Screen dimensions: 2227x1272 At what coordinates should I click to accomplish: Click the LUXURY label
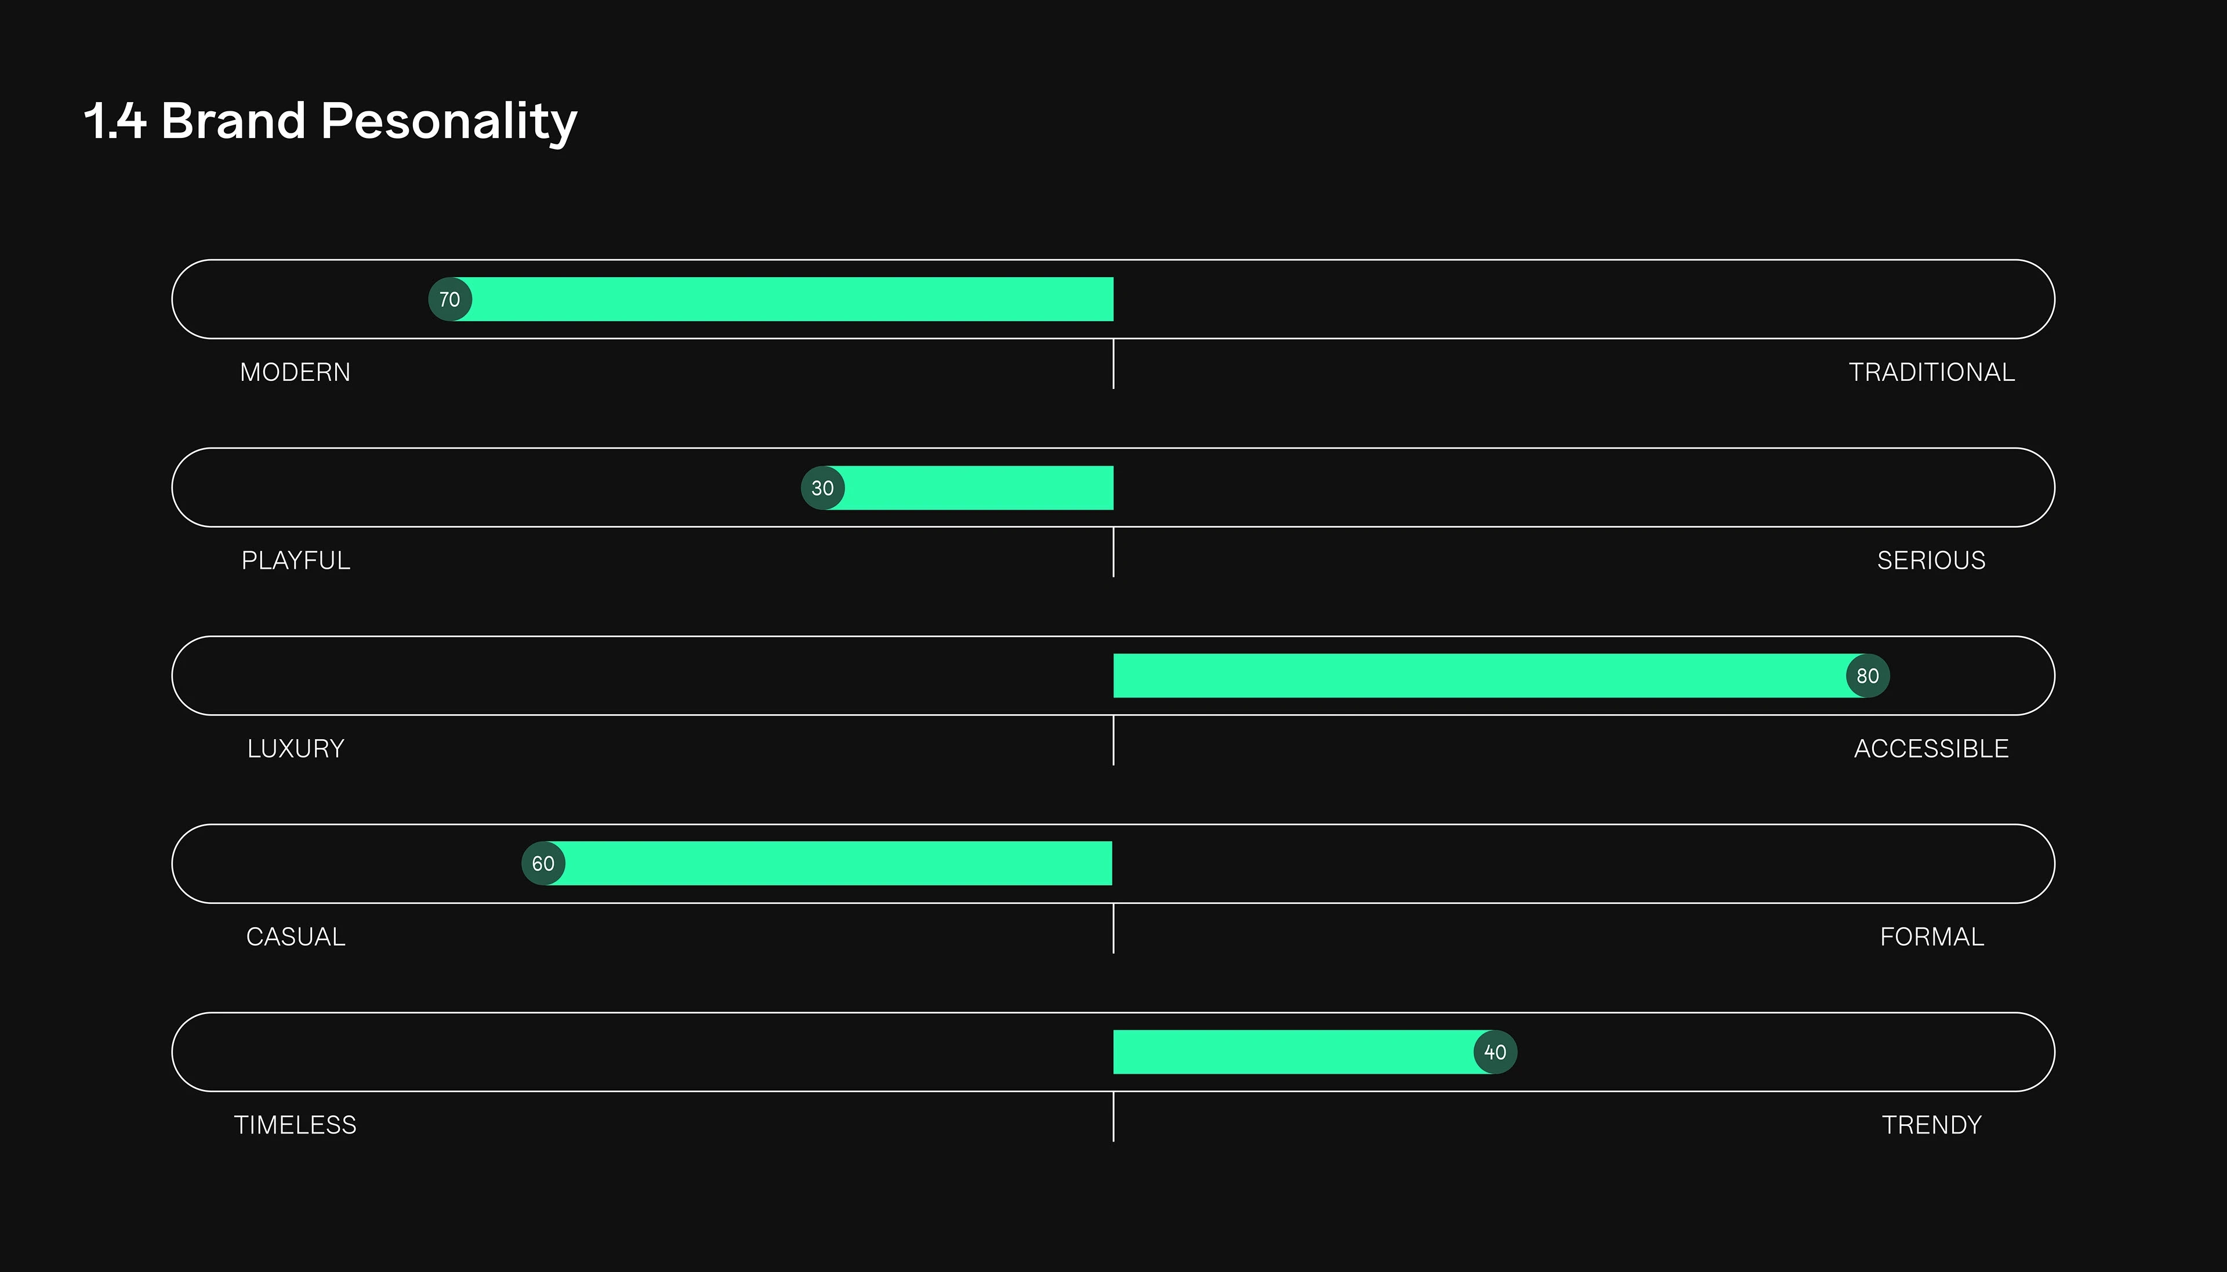coord(295,748)
